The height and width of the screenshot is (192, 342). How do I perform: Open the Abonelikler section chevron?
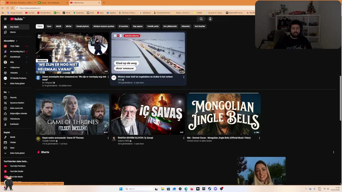(17, 41)
